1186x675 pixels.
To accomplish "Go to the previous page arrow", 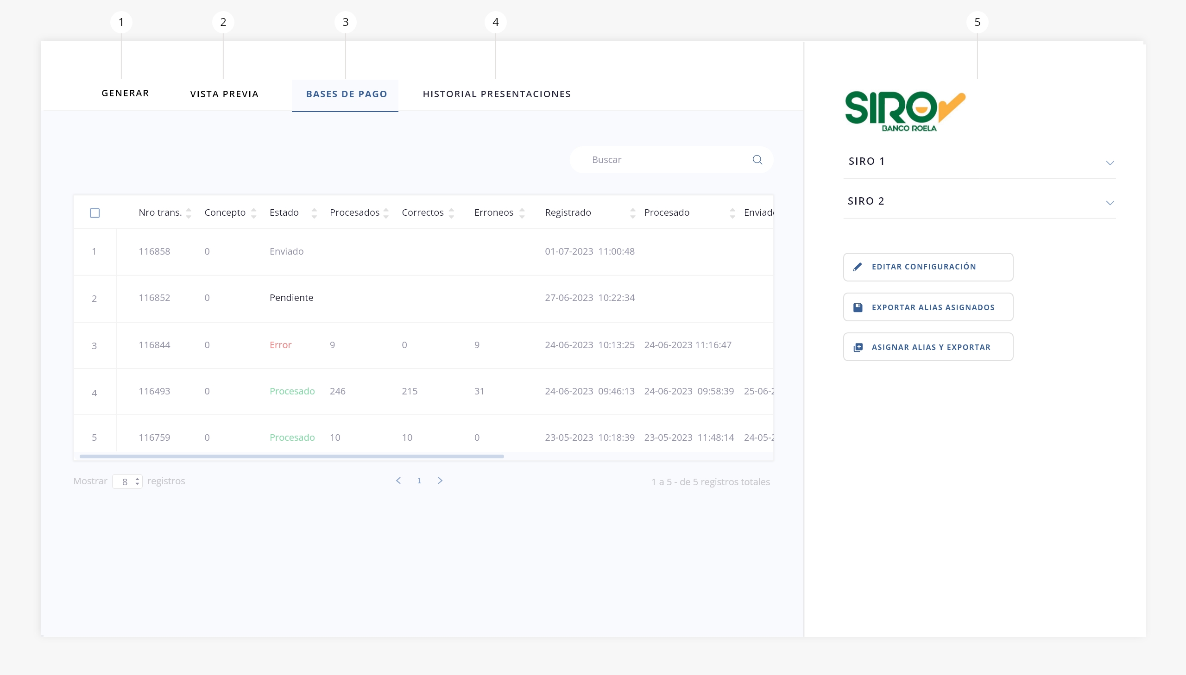I will 398,481.
